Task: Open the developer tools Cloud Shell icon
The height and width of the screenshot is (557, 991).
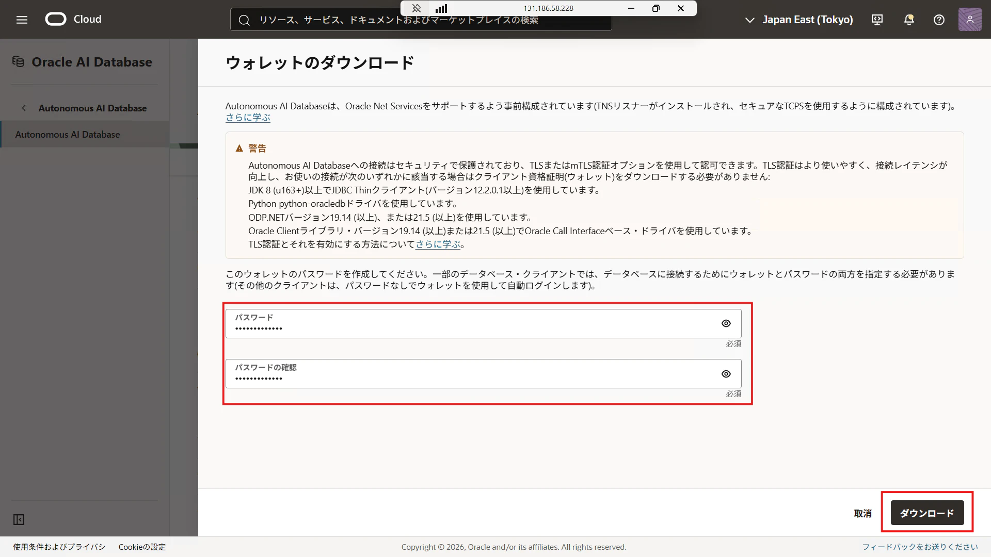Action: coord(877,20)
